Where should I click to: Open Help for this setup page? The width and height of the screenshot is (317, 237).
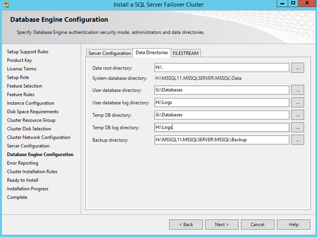point(293,224)
